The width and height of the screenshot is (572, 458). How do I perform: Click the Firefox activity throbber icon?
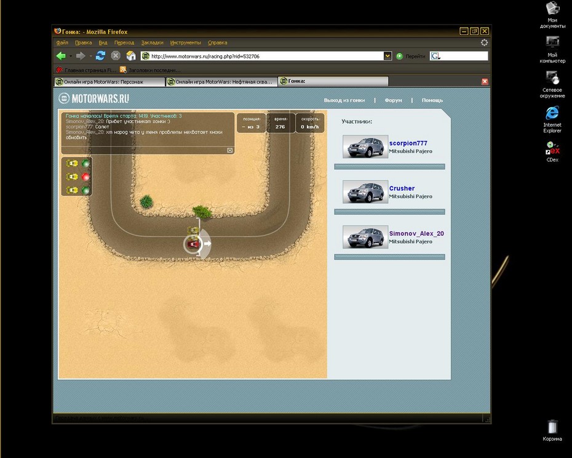tap(484, 42)
